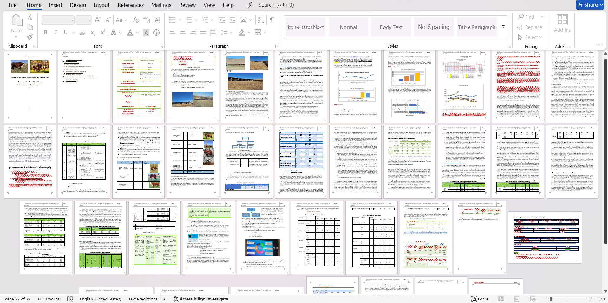Switch to the Design tab

(x=78, y=5)
